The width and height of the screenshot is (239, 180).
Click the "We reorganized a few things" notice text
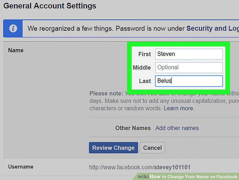click(x=106, y=28)
